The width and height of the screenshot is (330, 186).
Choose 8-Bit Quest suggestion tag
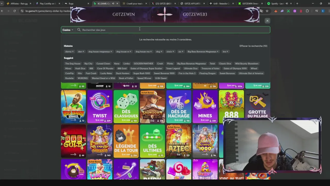point(161,78)
